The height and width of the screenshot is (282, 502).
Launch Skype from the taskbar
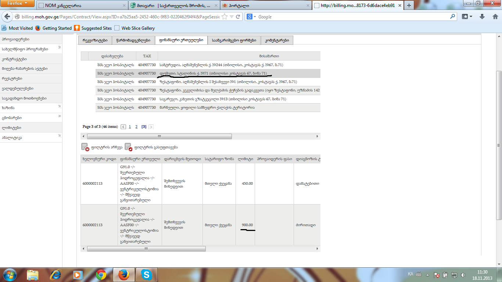147,274
